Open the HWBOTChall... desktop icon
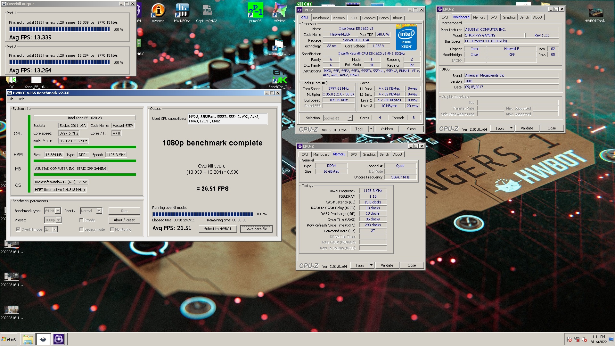 596,14
